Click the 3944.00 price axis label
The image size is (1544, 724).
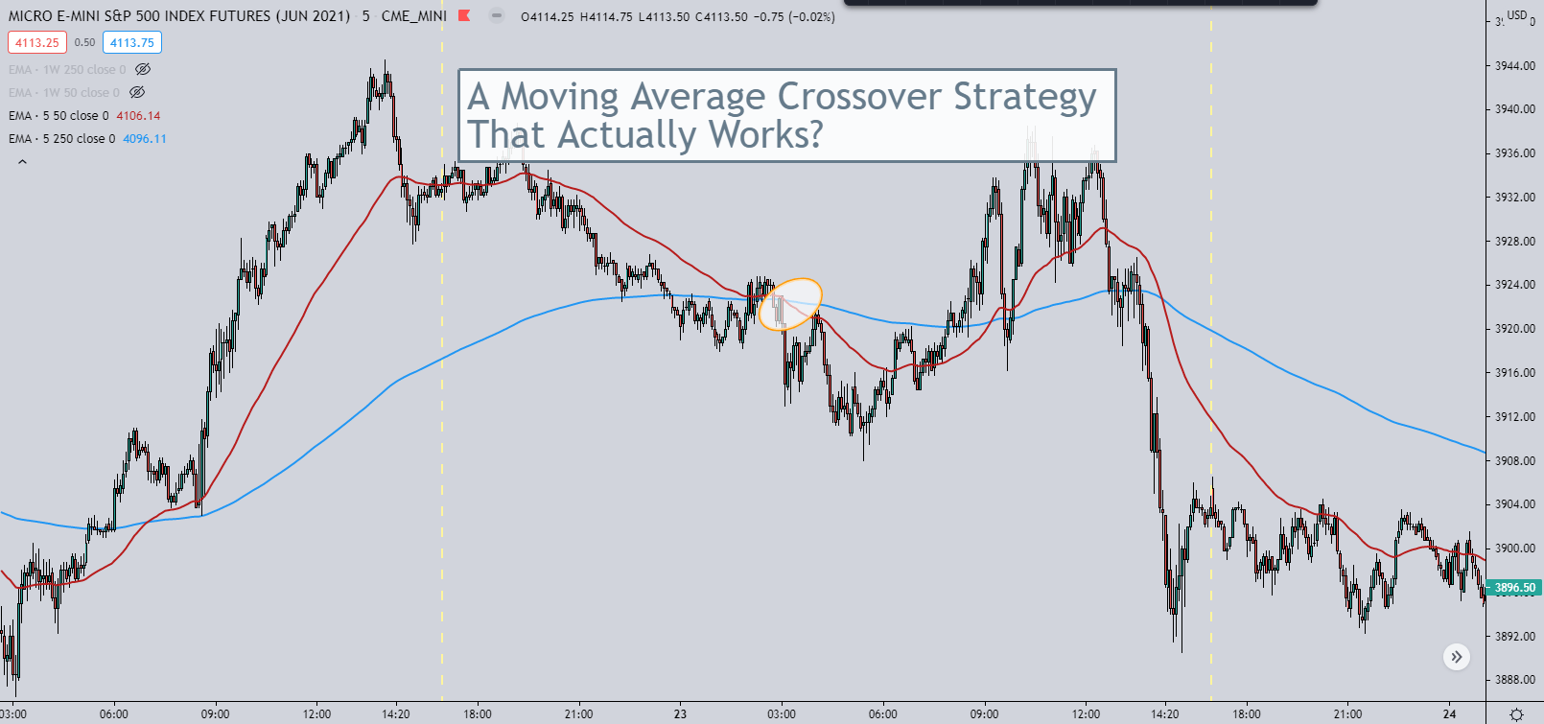coord(1515,65)
